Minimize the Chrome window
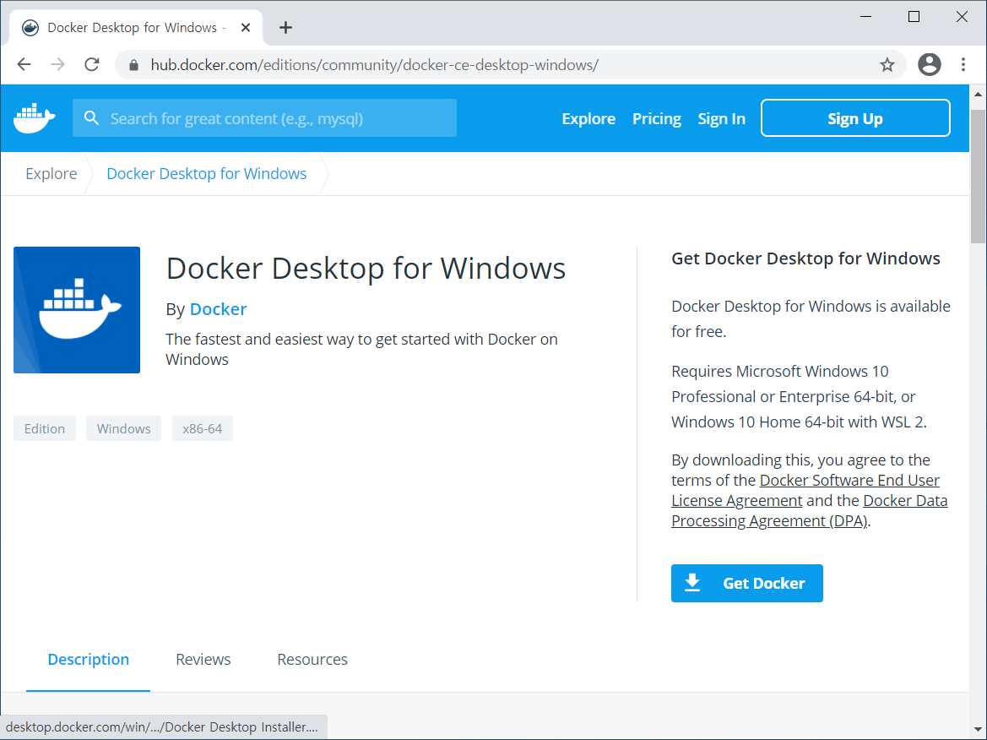 point(866,17)
